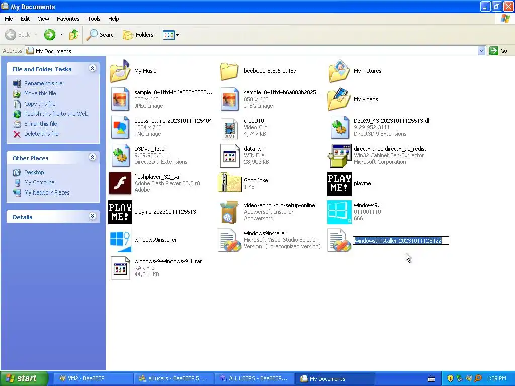The width and height of the screenshot is (515, 386).
Task: Select the video-editor-pro-setup-online installer icon
Action: [x=229, y=212]
